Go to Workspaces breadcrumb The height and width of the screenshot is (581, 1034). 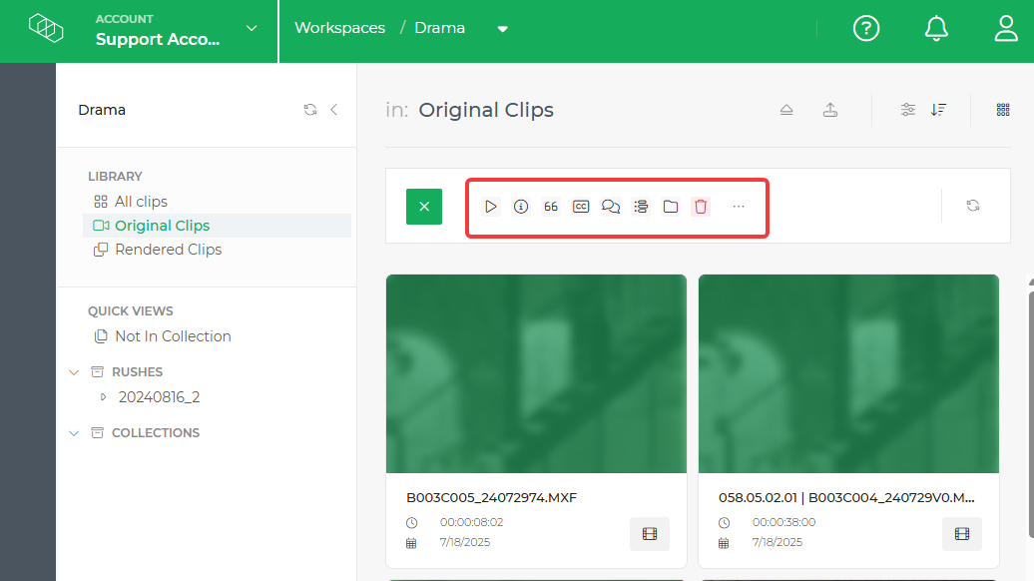coord(339,28)
